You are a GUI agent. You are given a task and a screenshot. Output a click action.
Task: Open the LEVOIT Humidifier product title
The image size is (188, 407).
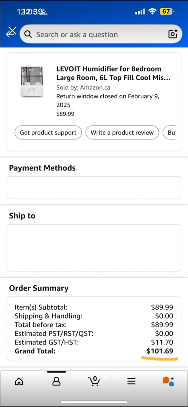(113, 73)
